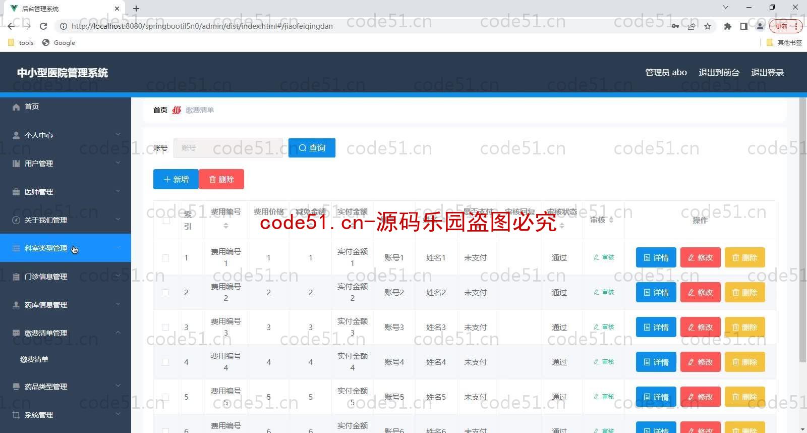Open the 缴费清单 submenu item
Viewport: 807px width, 433px height.
(66, 359)
